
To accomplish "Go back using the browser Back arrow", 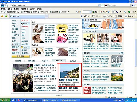I will (x=2, y=5).
